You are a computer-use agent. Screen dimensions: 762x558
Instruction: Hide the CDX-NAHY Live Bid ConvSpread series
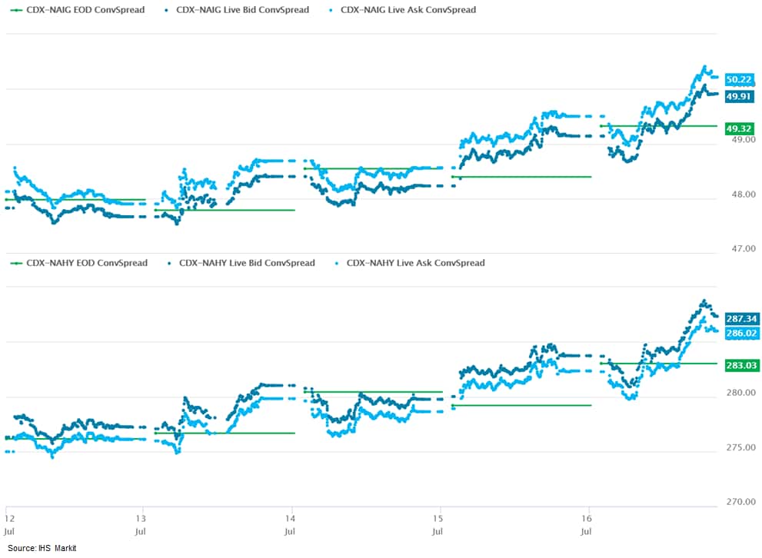tap(240, 263)
